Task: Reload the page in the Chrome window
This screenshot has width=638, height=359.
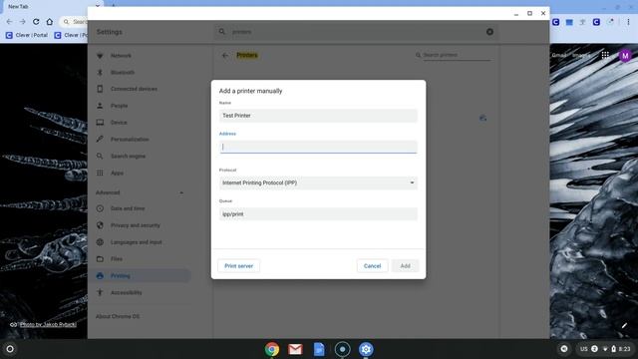Action: [x=36, y=22]
